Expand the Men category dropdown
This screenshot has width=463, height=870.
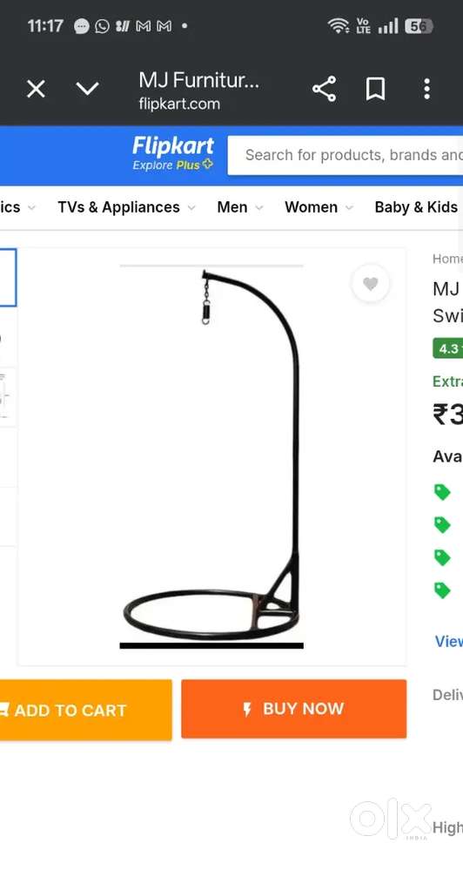(239, 207)
